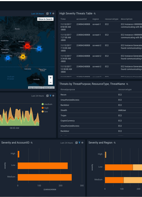This screenshot has height=197, width=142.
Task: Select the Recon threat row
Action: (101, 95)
